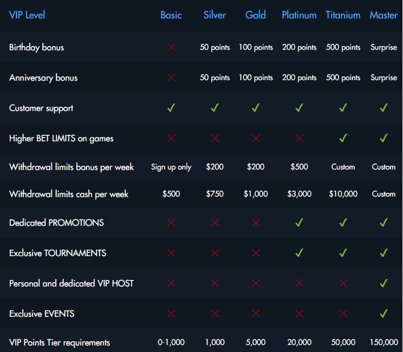The height and width of the screenshot is (352, 403).
Task: Click Platinum's Dedicated PROMOTIONS checkmark
Action: point(299,223)
